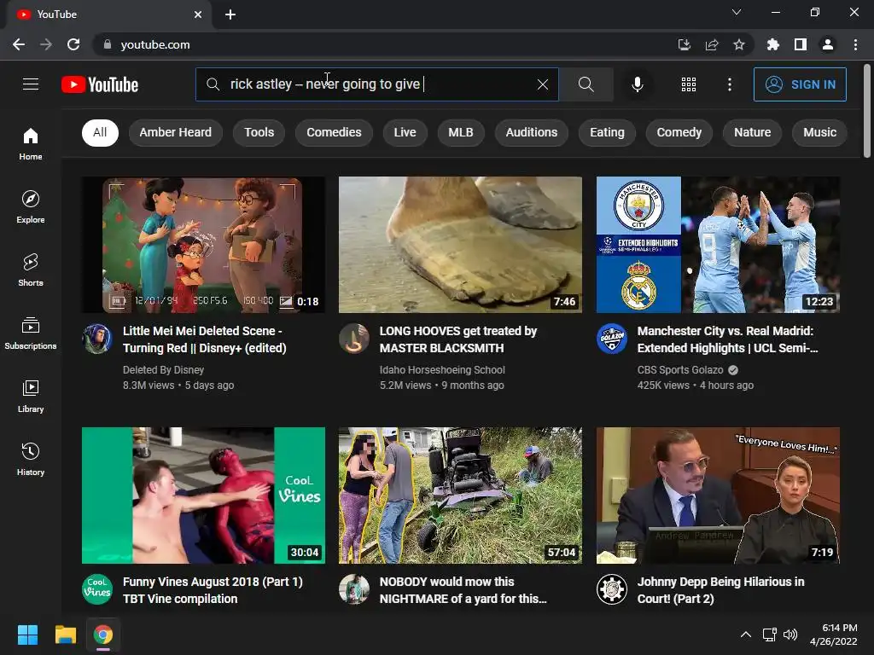Select the Tools filter chip
The height and width of the screenshot is (655, 874).
(259, 132)
